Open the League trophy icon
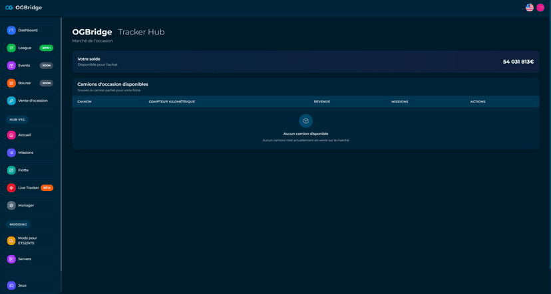 11,48
